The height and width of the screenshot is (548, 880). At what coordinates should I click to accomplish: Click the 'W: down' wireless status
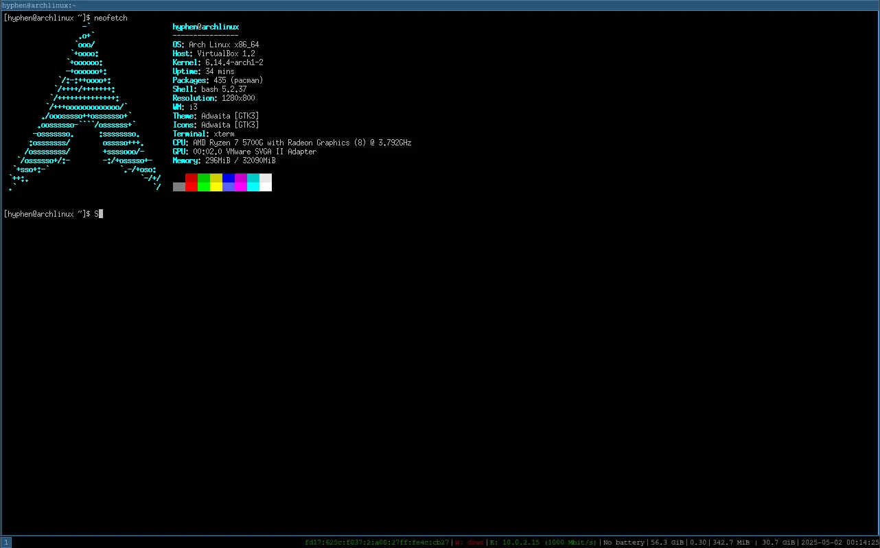click(x=469, y=543)
